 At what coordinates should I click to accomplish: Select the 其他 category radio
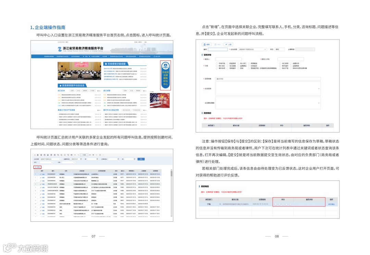click(238, 68)
